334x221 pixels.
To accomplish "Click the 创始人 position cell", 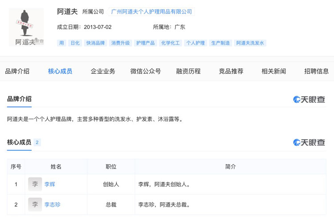I will coord(111,184).
